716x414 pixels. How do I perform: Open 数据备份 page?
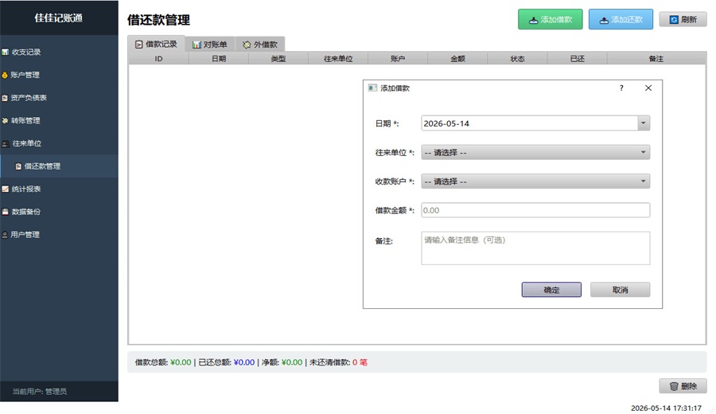coord(59,212)
